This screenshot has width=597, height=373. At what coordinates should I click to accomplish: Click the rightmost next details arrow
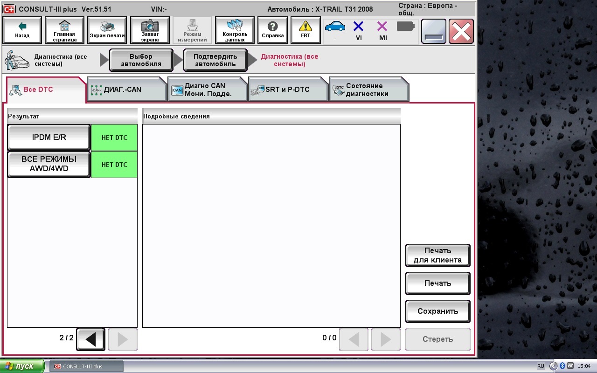point(386,339)
